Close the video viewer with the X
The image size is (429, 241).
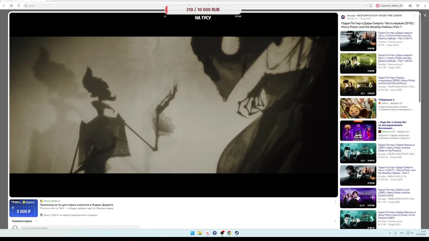(425, 15)
